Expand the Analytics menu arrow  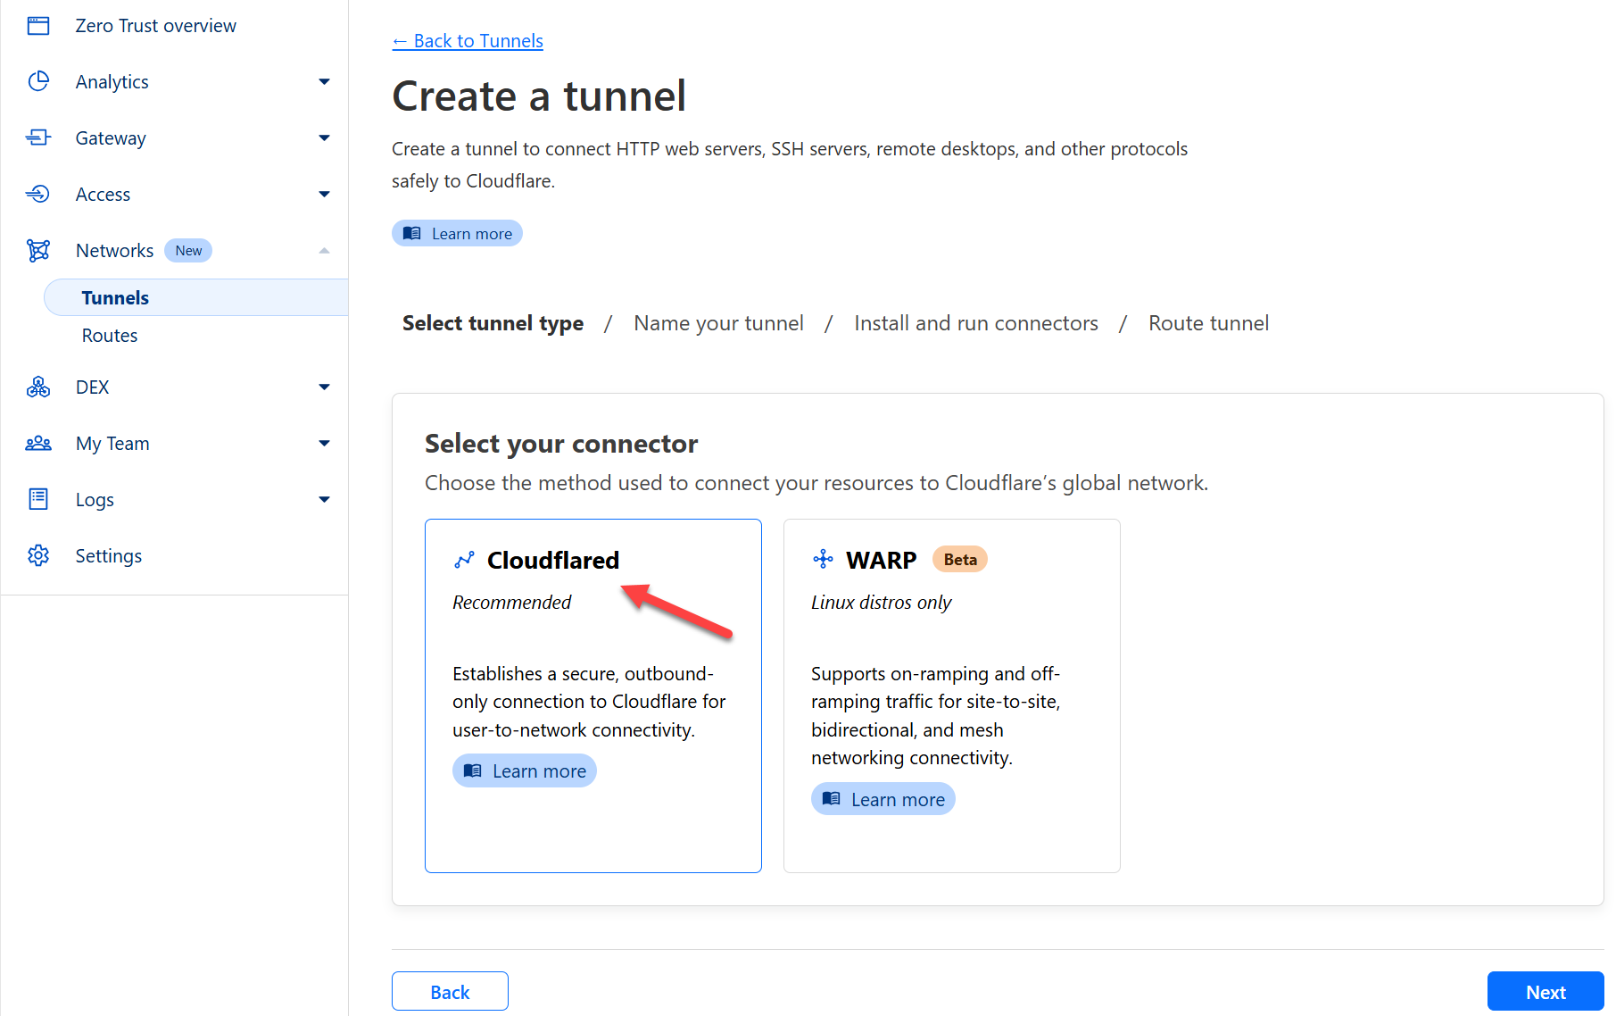(325, 82)
